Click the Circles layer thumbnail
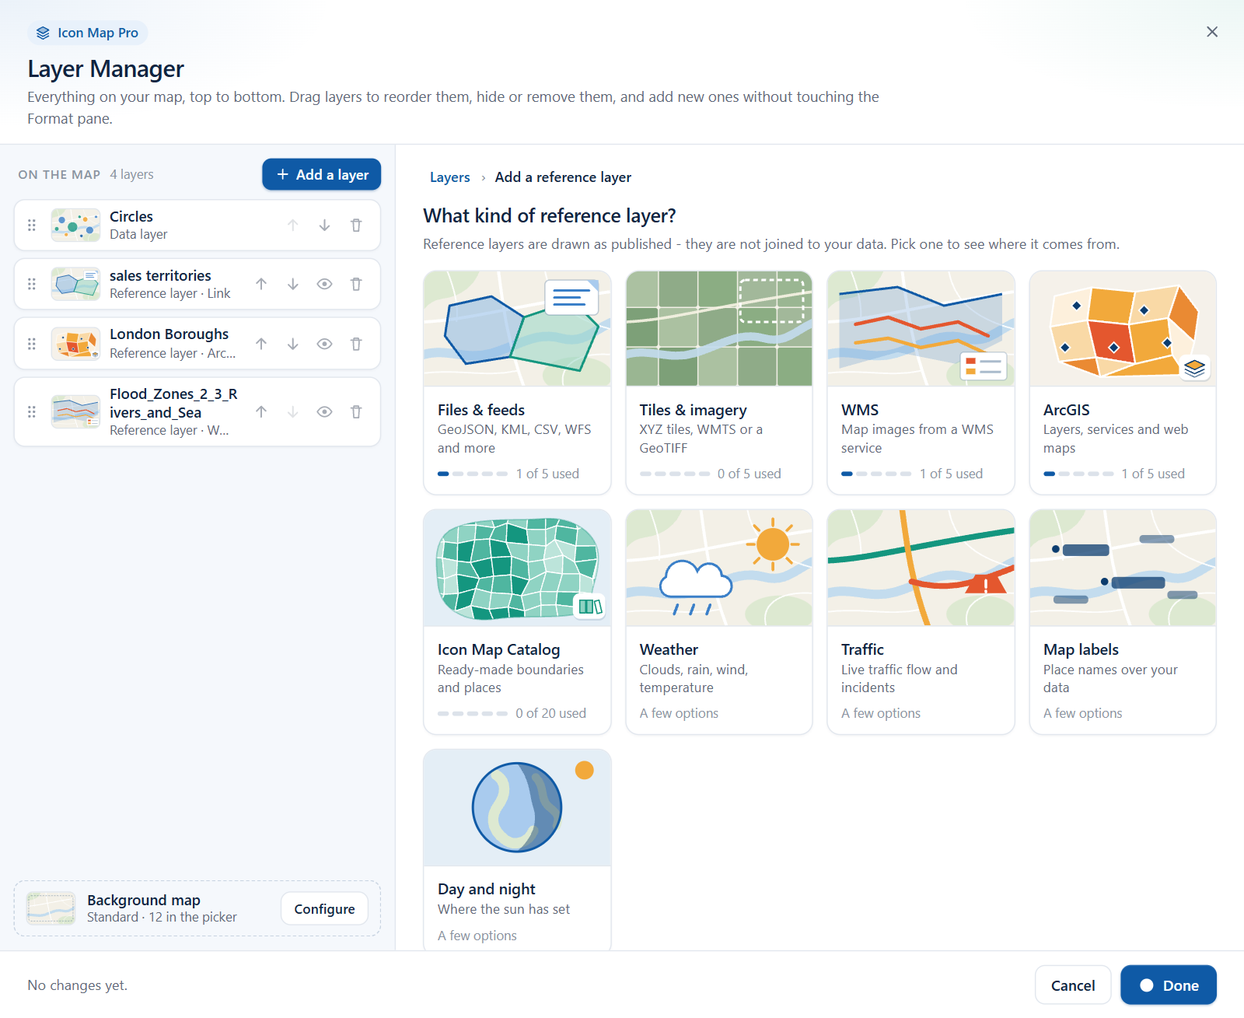 (x=75, y=226)
